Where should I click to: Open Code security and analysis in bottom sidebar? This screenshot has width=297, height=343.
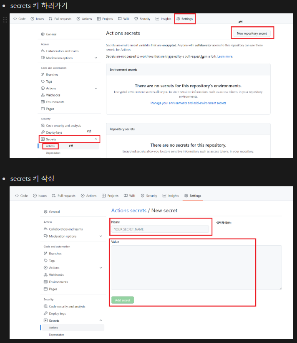click(x=64, y=307)
